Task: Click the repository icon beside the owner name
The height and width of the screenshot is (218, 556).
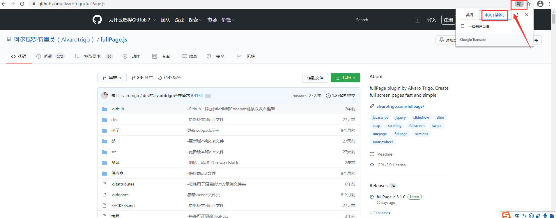Action: (9, 39)
